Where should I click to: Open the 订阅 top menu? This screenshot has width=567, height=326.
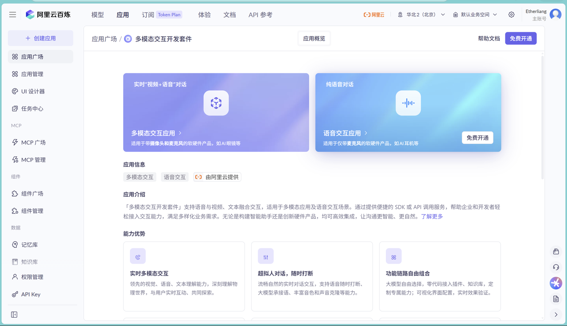pyautogui.click(x=148, y=15)
